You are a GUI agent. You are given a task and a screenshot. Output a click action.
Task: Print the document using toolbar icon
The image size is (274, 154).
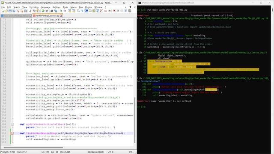26,11
